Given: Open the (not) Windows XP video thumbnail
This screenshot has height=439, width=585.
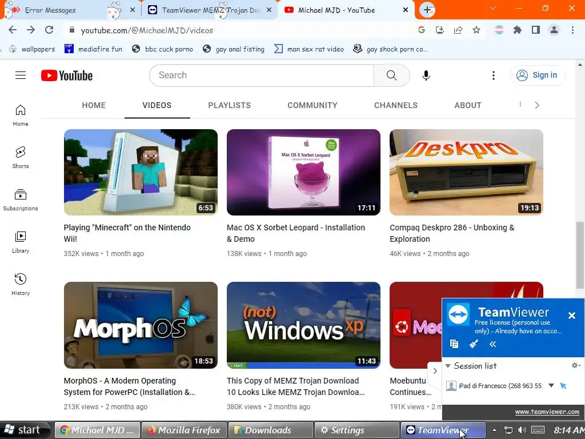Looking at the screenshot, I should click(x=303, y=325).
